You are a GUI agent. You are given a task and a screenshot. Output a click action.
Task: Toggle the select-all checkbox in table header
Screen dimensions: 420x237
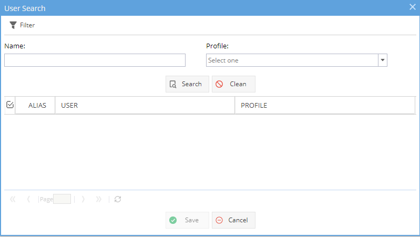[x=10, y=105]
